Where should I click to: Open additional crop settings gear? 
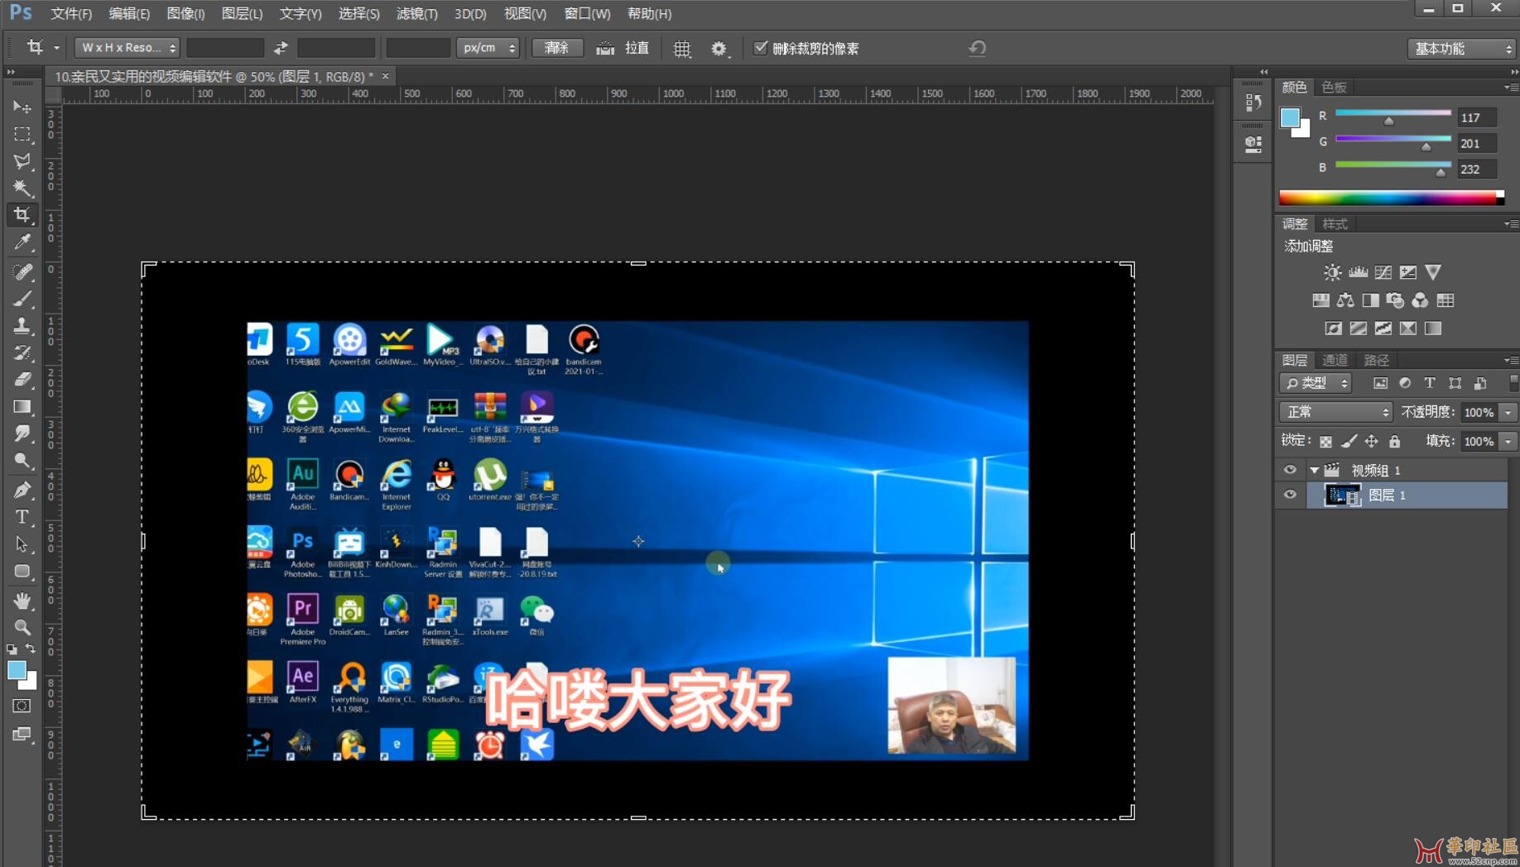[719, 49]
